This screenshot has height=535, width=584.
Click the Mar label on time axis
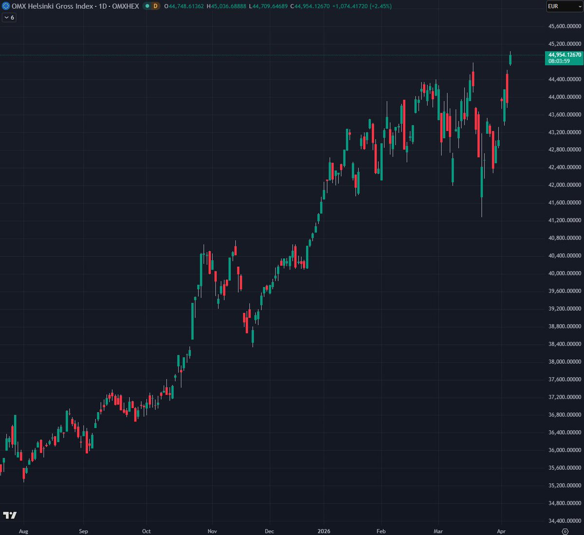tap(438, 531)
